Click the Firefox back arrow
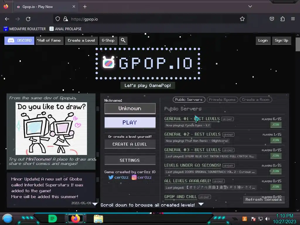This screenshot has height=225, width=300. (x=7, y=19)
